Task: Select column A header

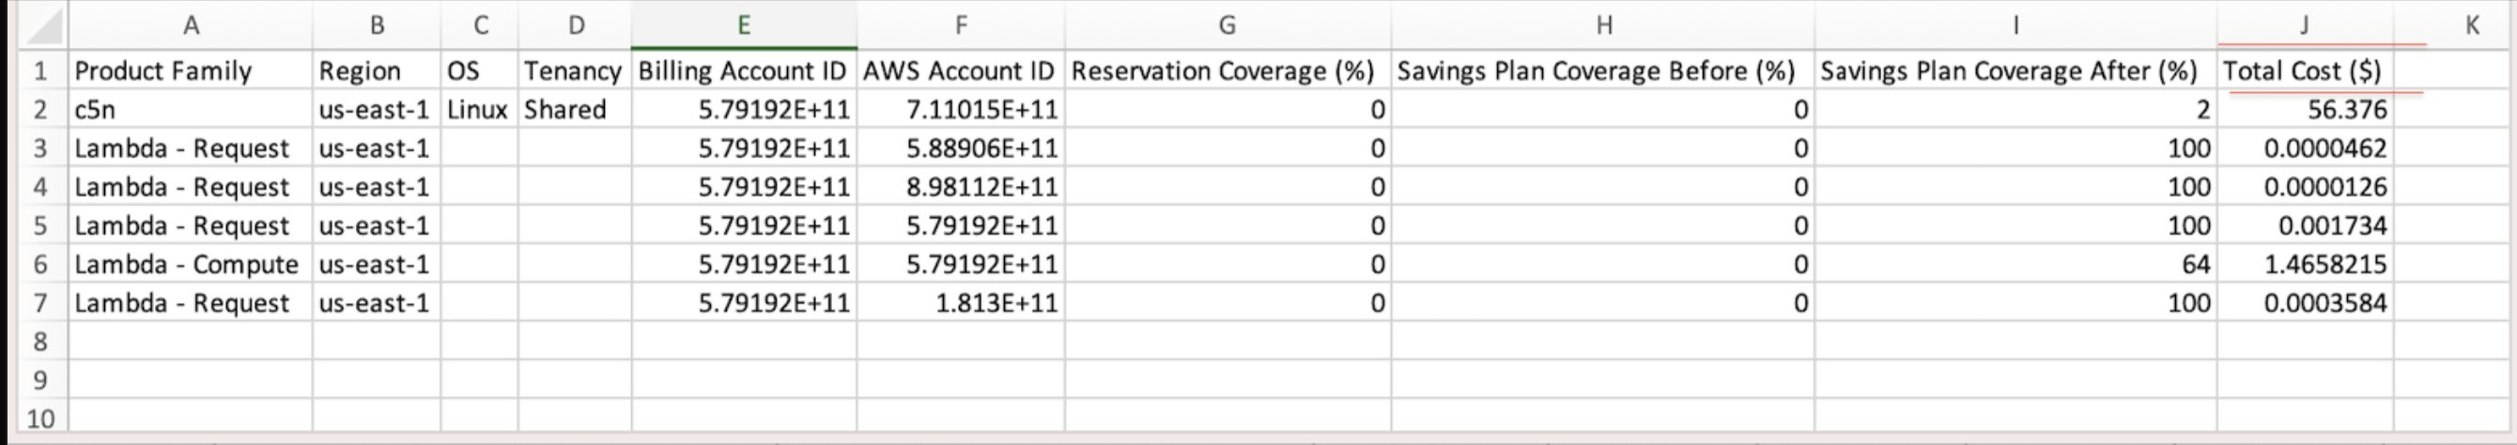Action: tap(191, 25)
